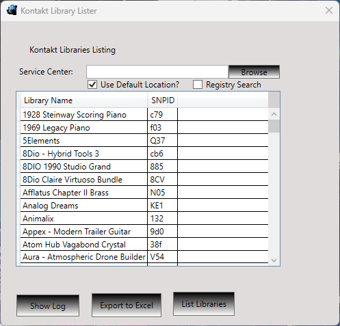Select Aura - Atmospheric Drone Builder row
340x326 pixels.
[x=144, y=257]
